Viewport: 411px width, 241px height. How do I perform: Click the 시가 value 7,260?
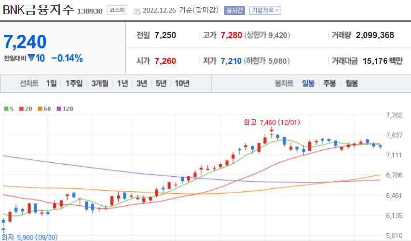click(x=165, y=61)
